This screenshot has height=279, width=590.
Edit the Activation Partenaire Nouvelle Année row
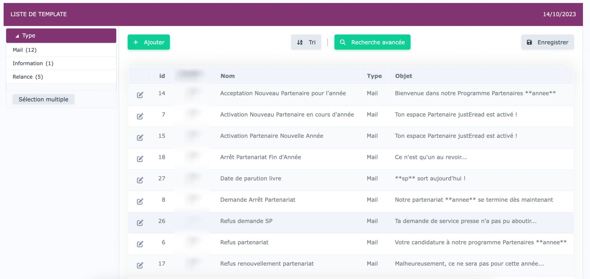point(140,138)
